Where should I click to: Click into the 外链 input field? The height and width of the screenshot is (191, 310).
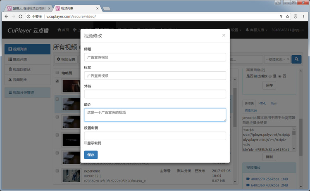coord(155,94)
